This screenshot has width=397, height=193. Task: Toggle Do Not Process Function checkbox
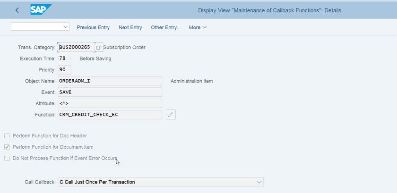click(x=7, y=159)
